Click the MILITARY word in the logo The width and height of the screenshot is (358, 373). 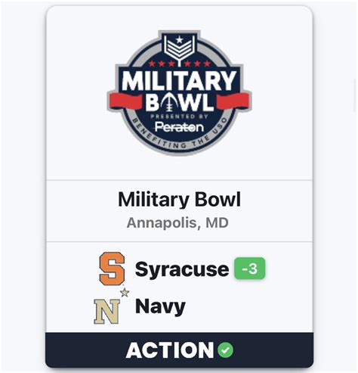pos(179,80)
